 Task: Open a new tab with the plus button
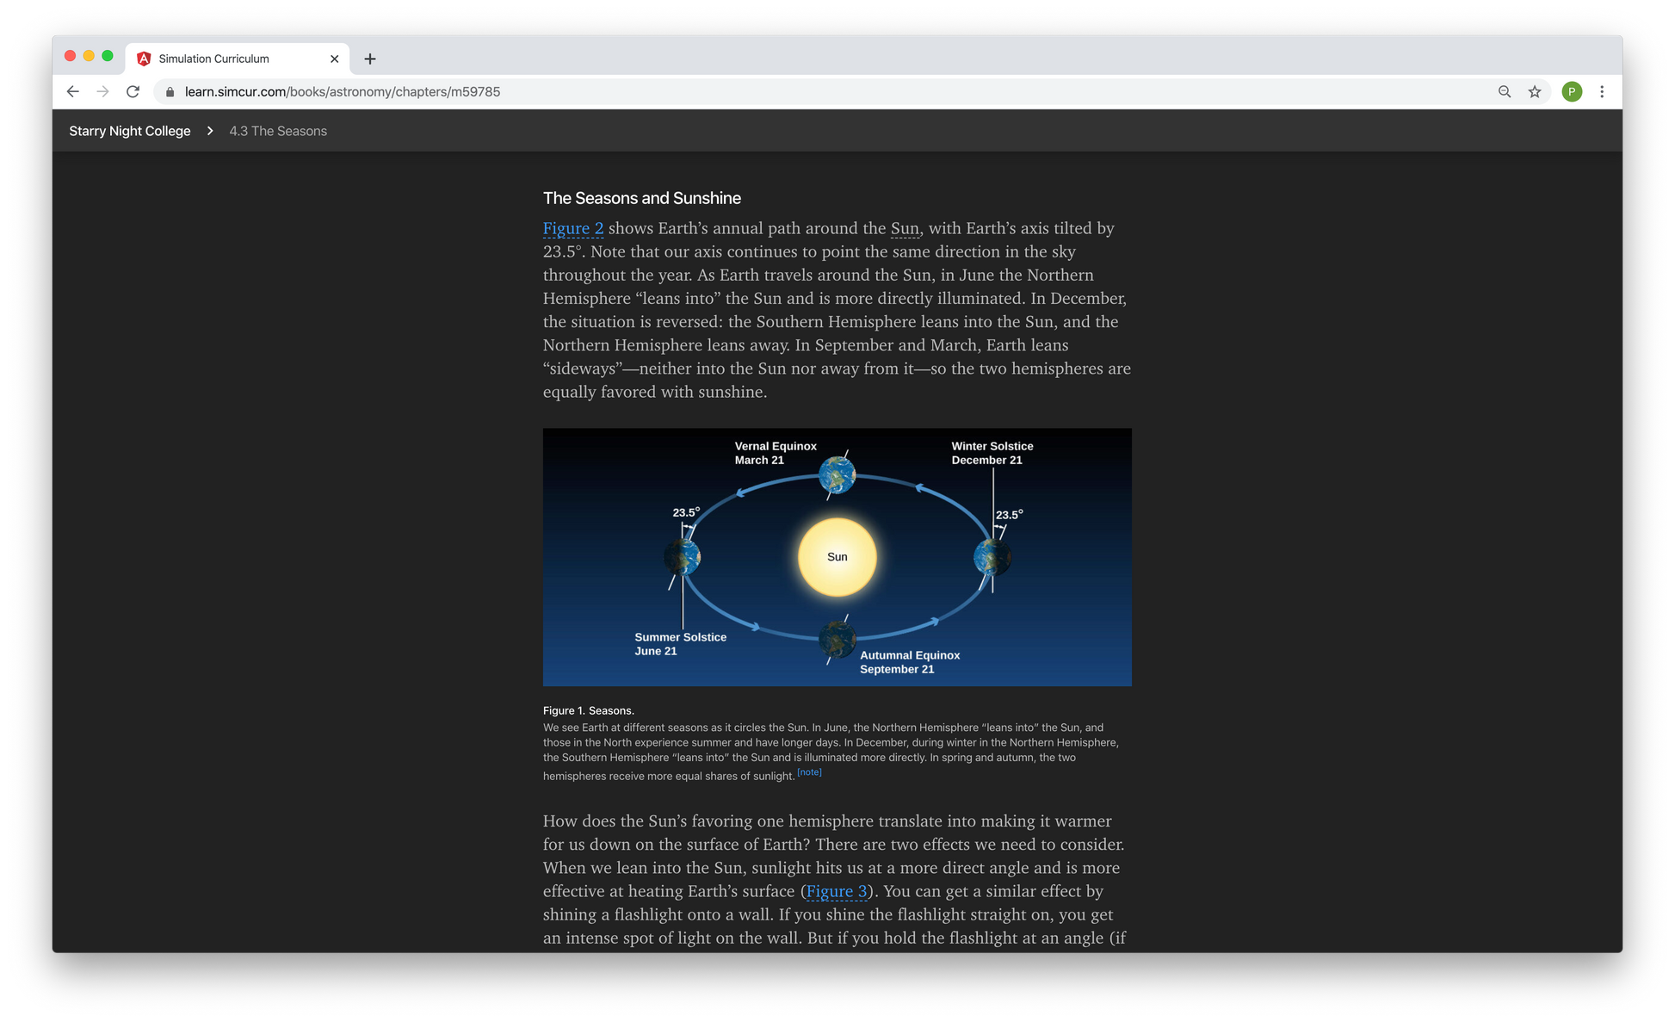pos(370,59)
